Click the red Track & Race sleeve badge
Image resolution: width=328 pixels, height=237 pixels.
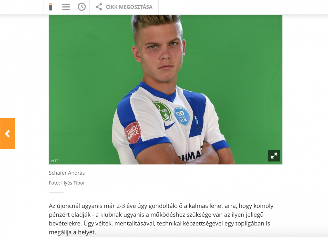click(133, 132)
